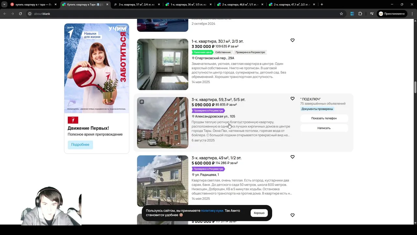417x235 pixels.
Task: Close the 'купить квартиру в г тара' tab
Action: [55, 5]
